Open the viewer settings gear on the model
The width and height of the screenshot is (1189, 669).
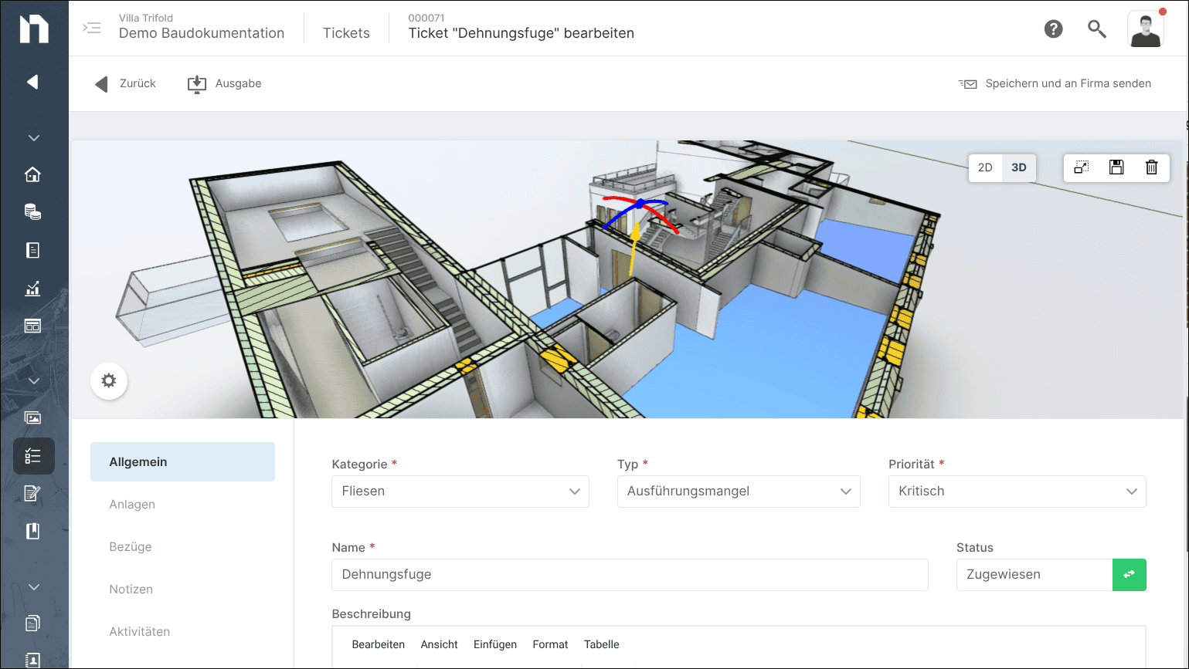108,380
